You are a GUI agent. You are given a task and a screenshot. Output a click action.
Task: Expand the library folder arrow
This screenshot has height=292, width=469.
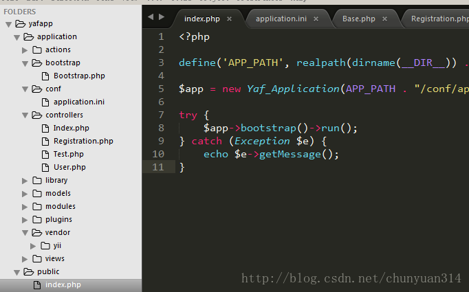25,181
